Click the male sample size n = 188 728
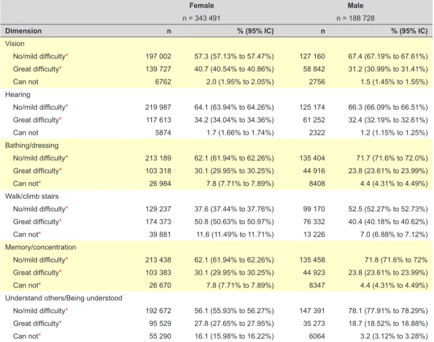Image resolution: width=434 pixels, height=342 pixels. pos(356,19)
